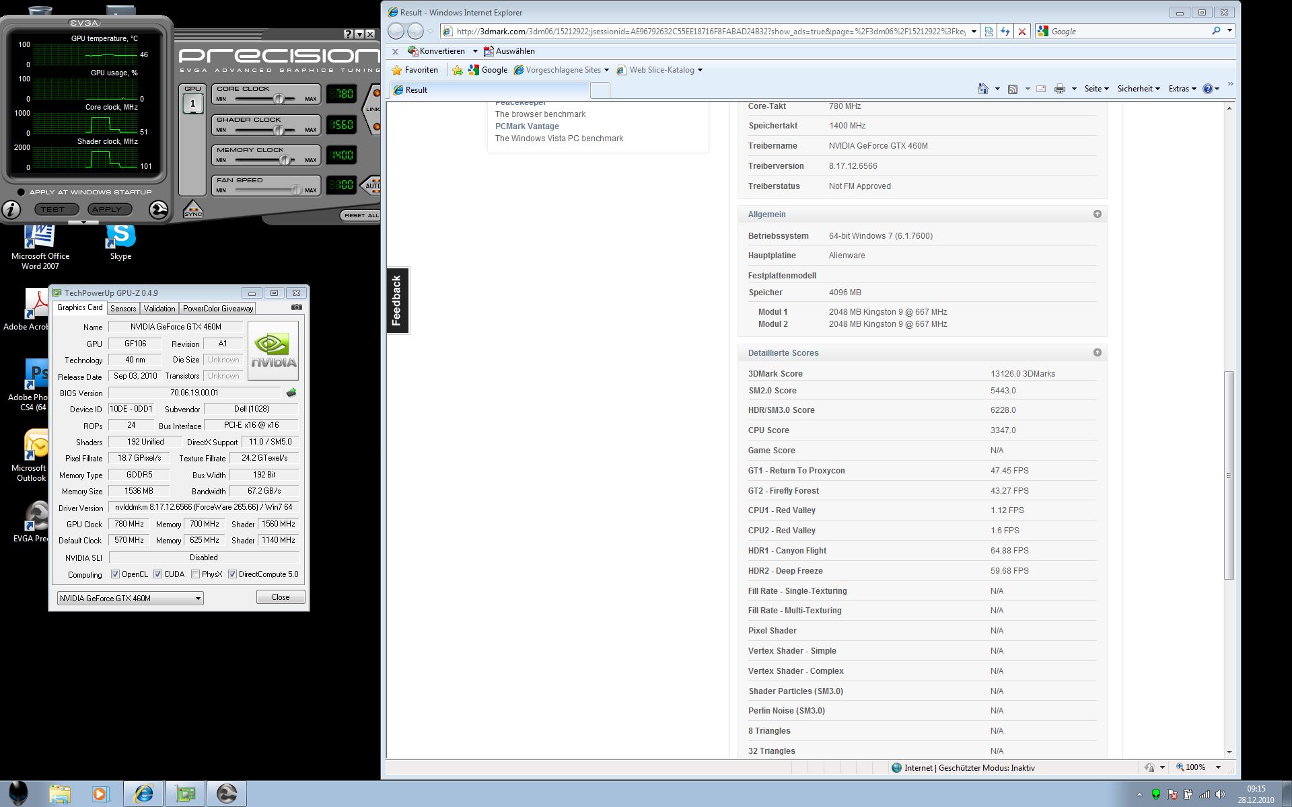The height and width of the screenshot is (807, 1292).
Task: Open Vorgeschlagene Sites dropdown
Action: pyautogui.click(x=606, y=70)
